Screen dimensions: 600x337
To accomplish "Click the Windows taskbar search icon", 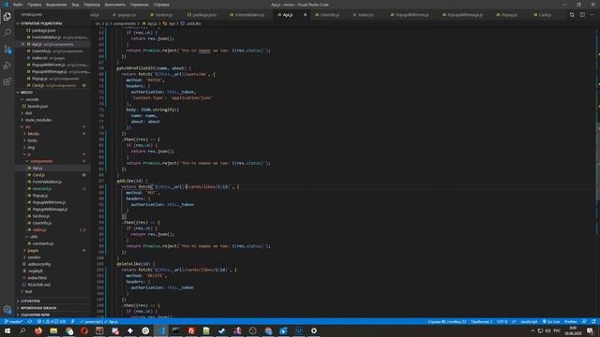I will click(22, 330).
